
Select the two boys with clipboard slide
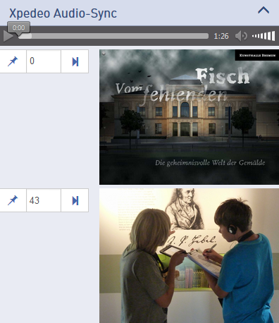[189, 255]
